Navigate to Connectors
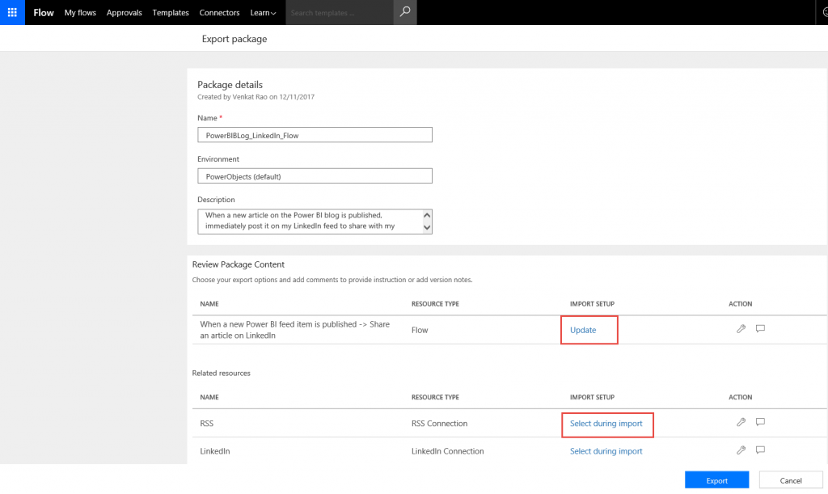 point(219,13)
